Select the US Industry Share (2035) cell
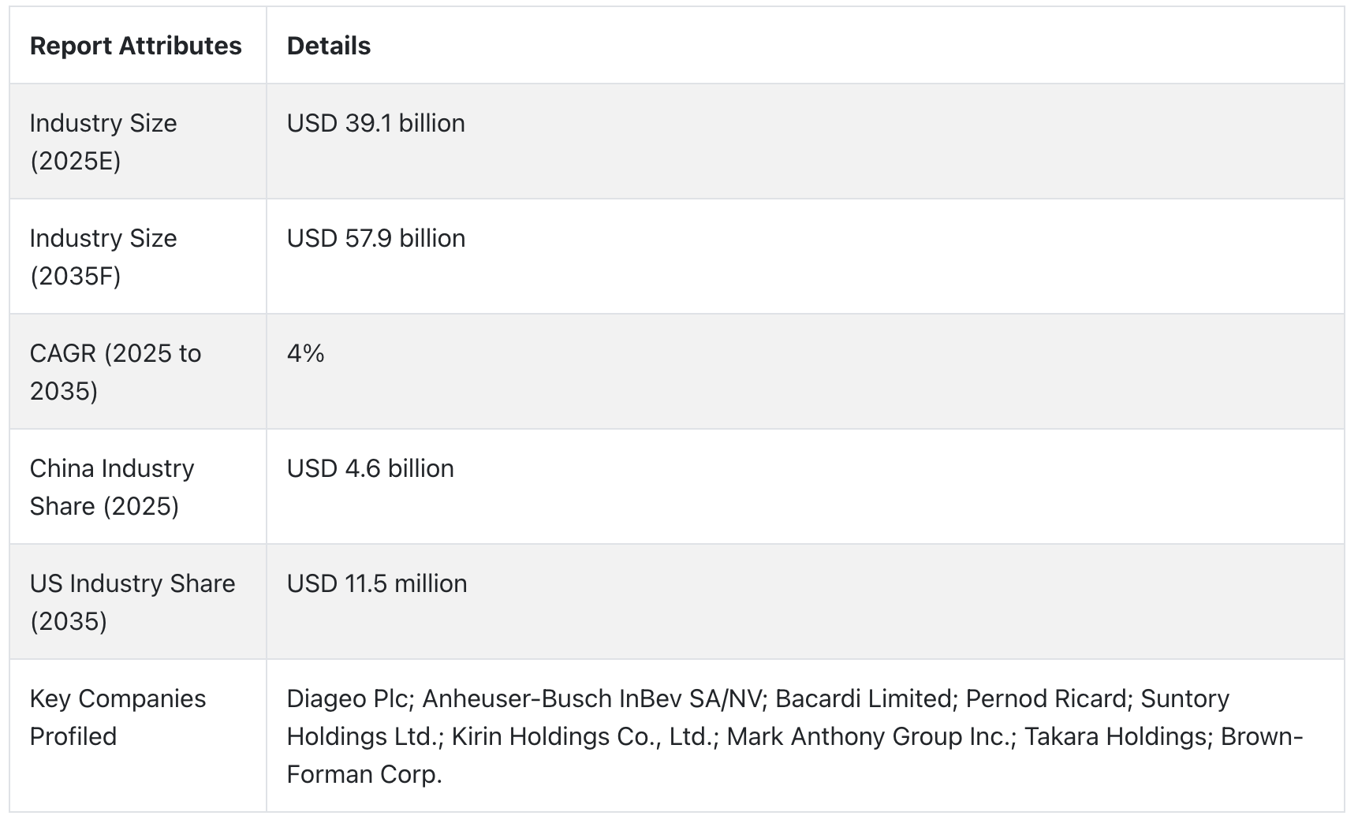Viewport: 1358px width, 823px height. (137, 602)
